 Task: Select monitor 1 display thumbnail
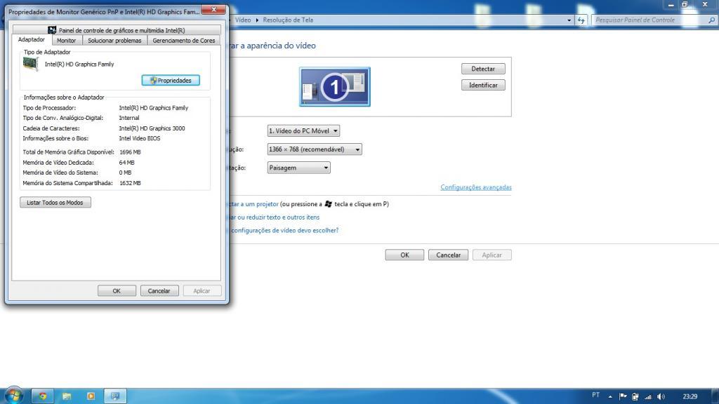pos(335,86)
